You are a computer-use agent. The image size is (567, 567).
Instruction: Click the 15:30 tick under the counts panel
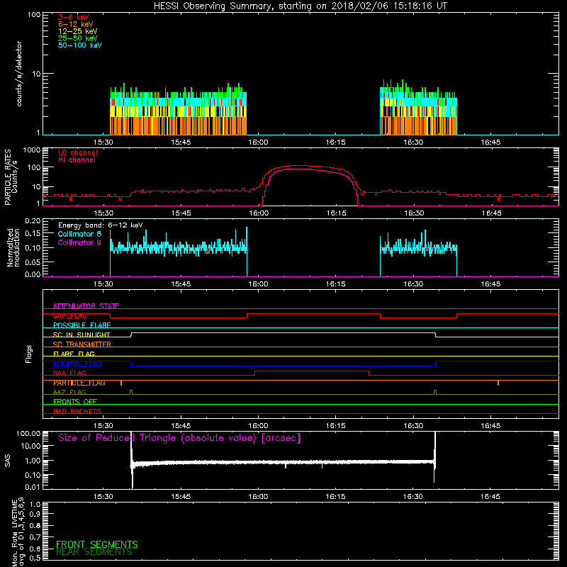pos(103,142)
